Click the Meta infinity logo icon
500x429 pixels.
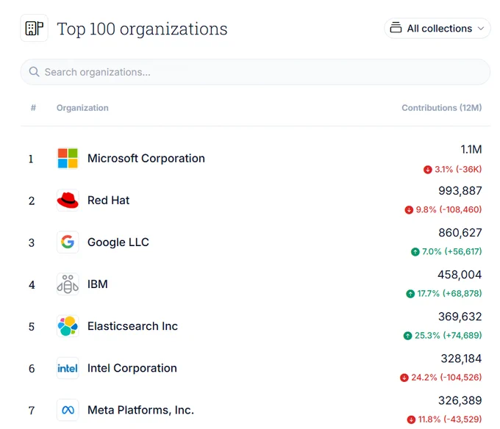tap(68, 410)
